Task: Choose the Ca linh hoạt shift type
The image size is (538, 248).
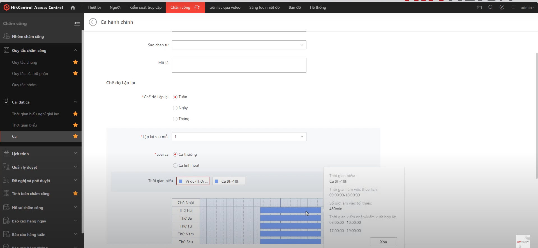Action: (175, 166)
